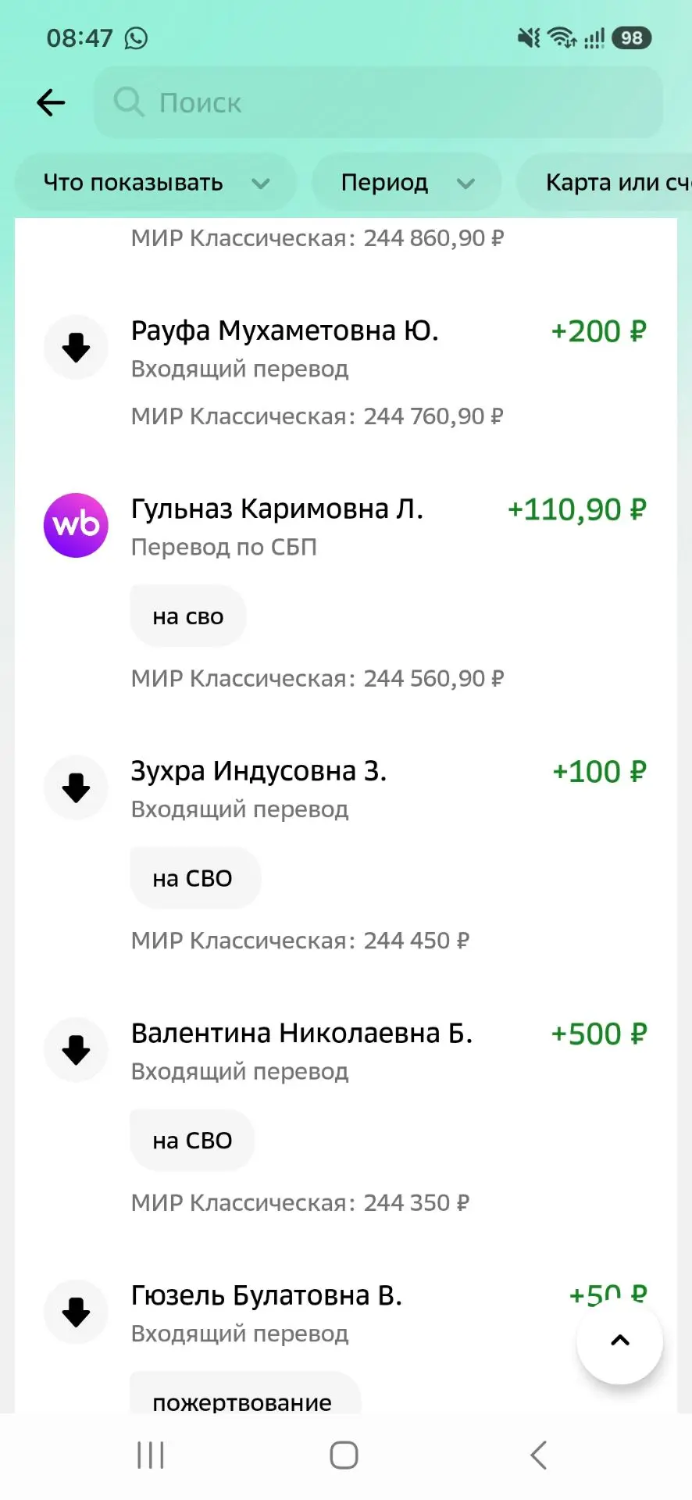
Task: Open the Период dropdown
Action: coord(407,183)
